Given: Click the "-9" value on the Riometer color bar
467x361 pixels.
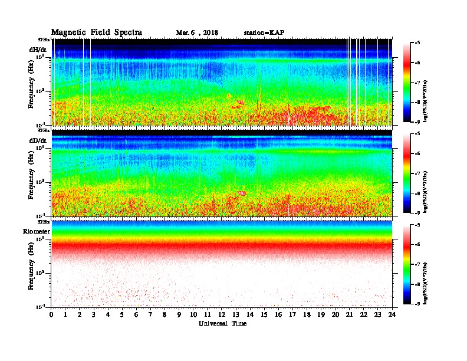Looking at the screenshot, I should [417, 304].
